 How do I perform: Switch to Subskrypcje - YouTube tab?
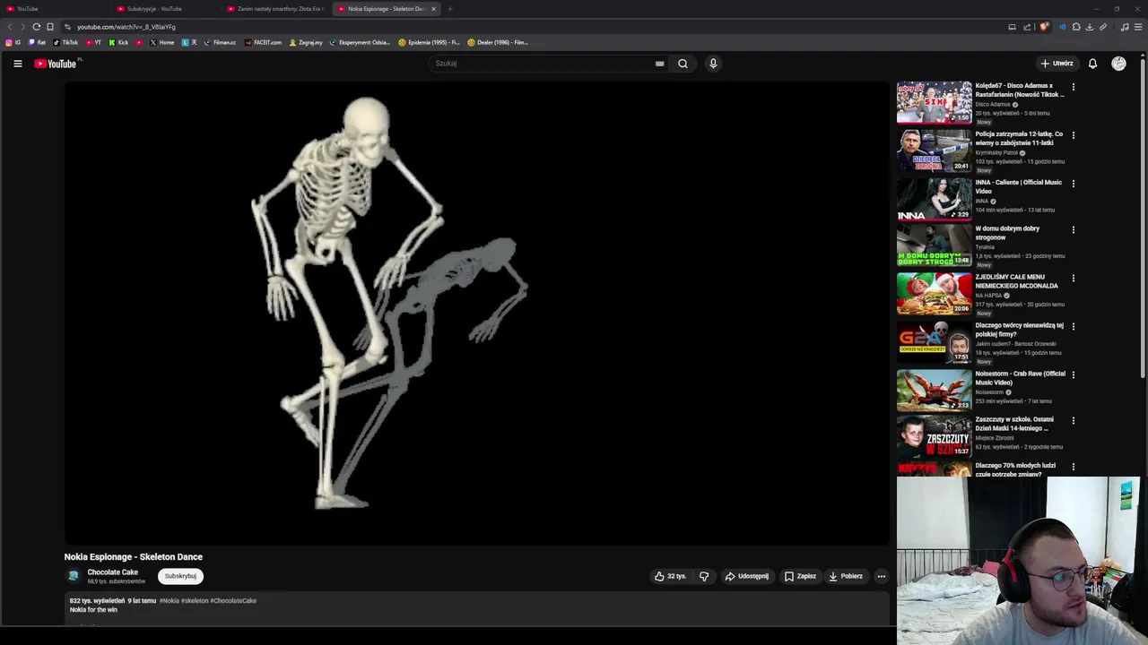(x=167, y=9)
